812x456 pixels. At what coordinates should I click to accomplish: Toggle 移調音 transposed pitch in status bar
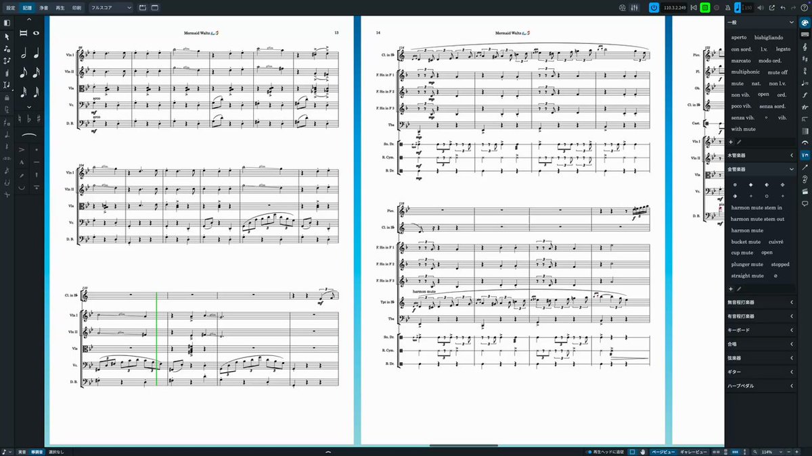coord(37,451)
